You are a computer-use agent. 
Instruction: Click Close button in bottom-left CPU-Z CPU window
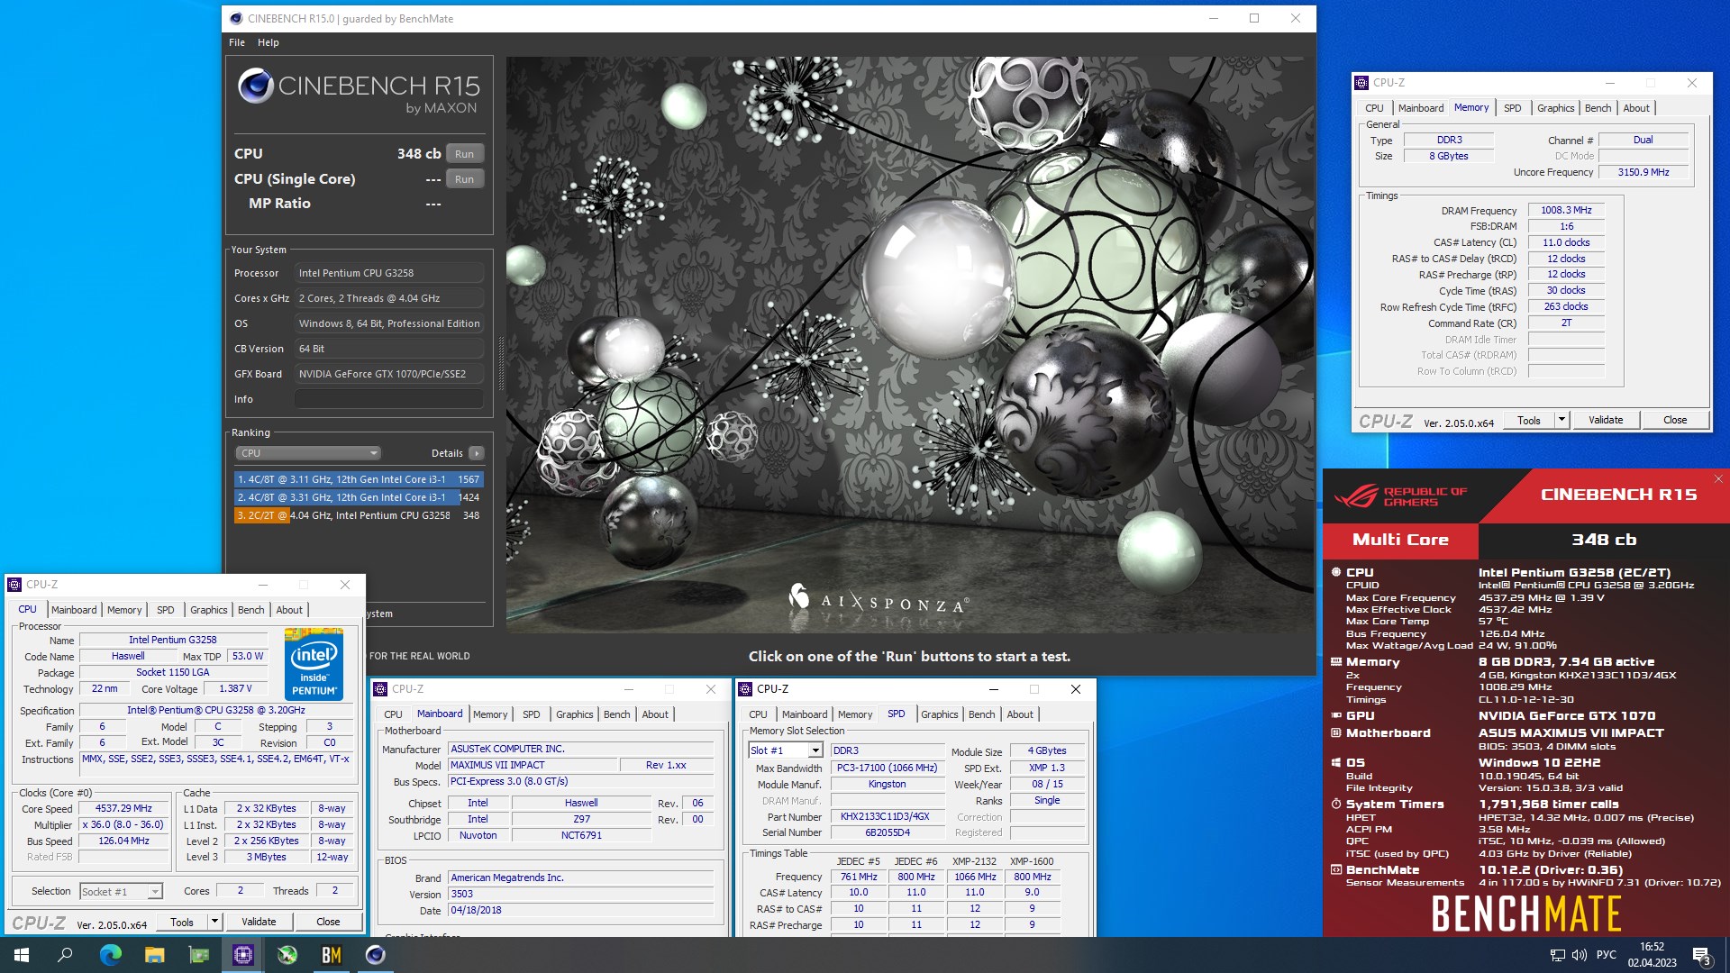click(328, 922)
